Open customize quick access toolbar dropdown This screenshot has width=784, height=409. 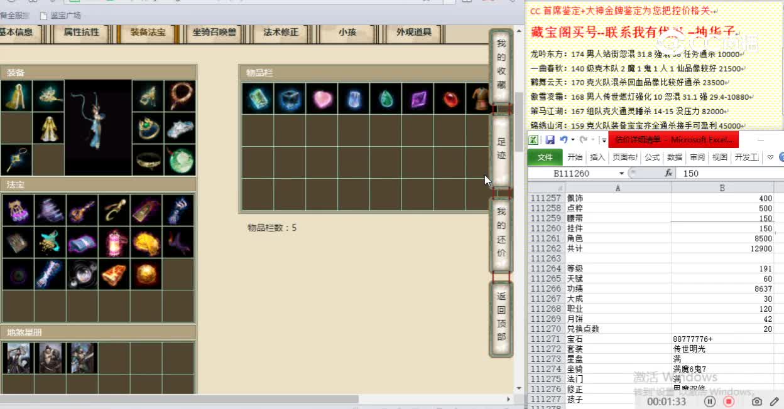[x=604, y=141]
